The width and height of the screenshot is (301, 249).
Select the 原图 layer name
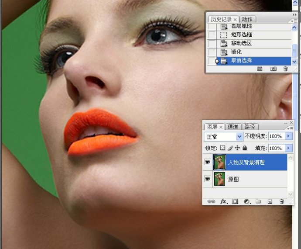click(233, 179)
